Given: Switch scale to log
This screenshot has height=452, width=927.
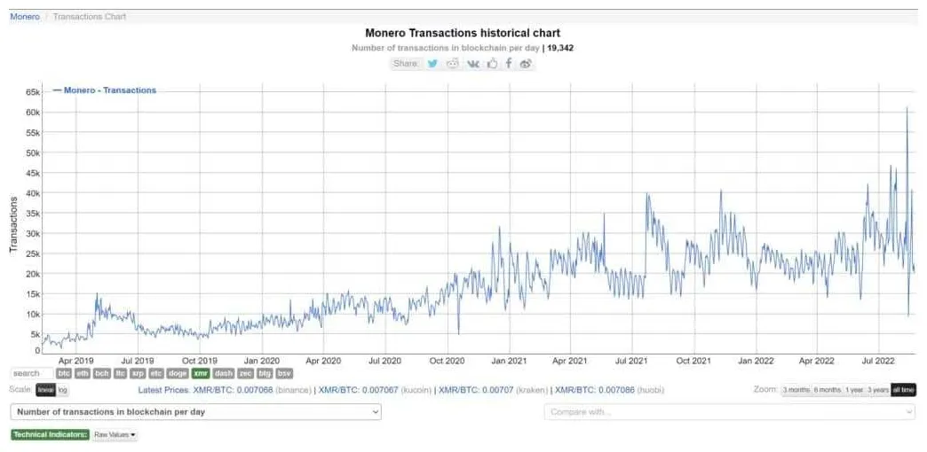Looking at the screenshot, I should pos(63,390).
